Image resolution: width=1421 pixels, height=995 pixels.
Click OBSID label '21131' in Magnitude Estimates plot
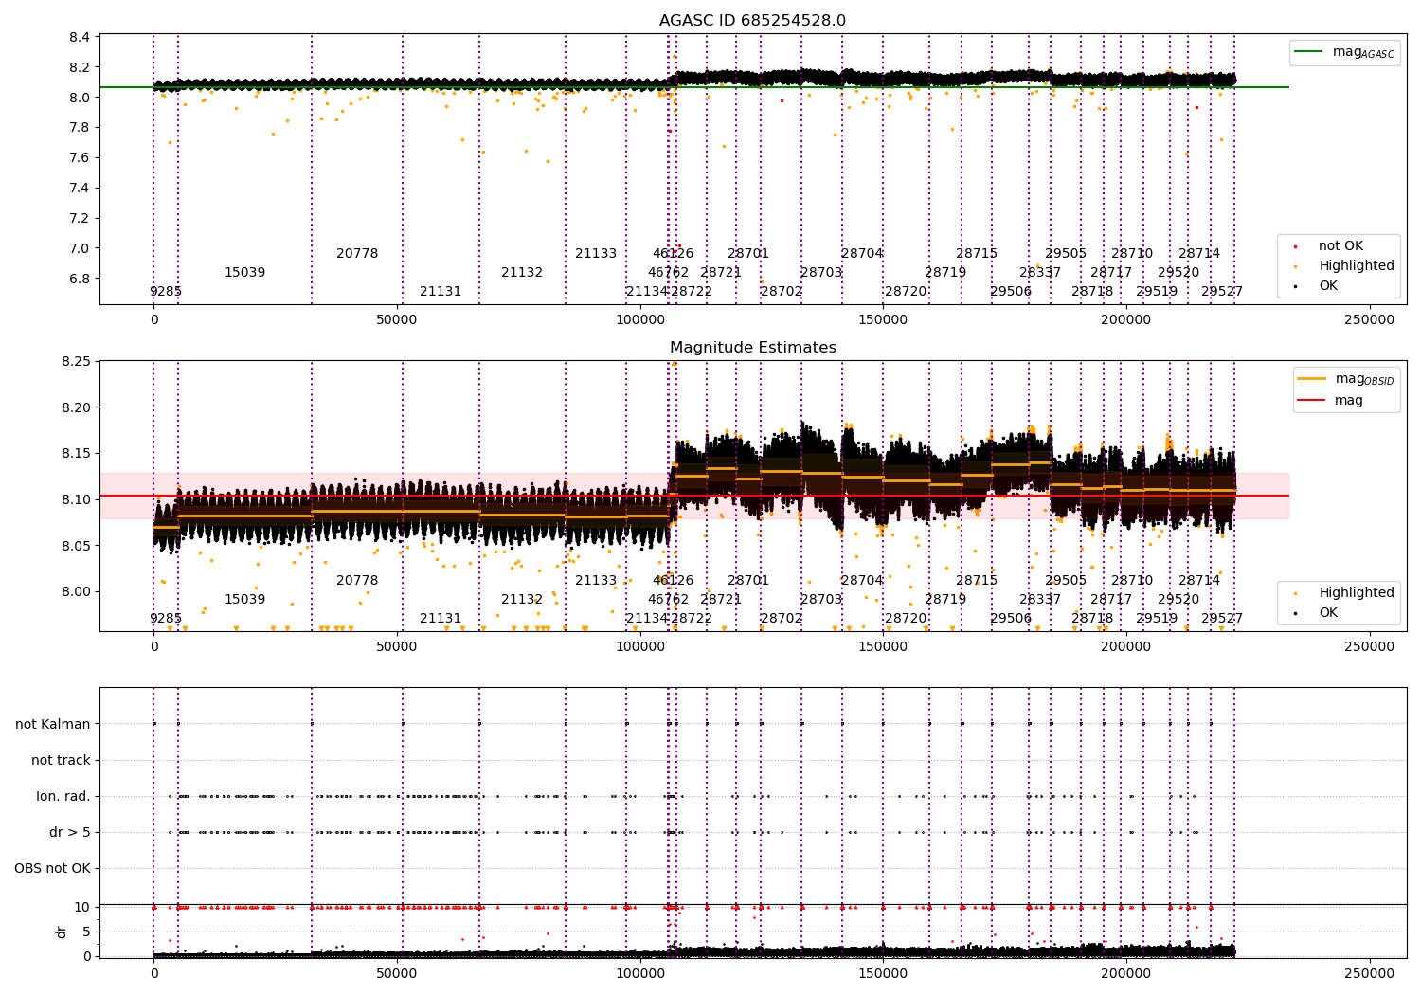[441, 618]
